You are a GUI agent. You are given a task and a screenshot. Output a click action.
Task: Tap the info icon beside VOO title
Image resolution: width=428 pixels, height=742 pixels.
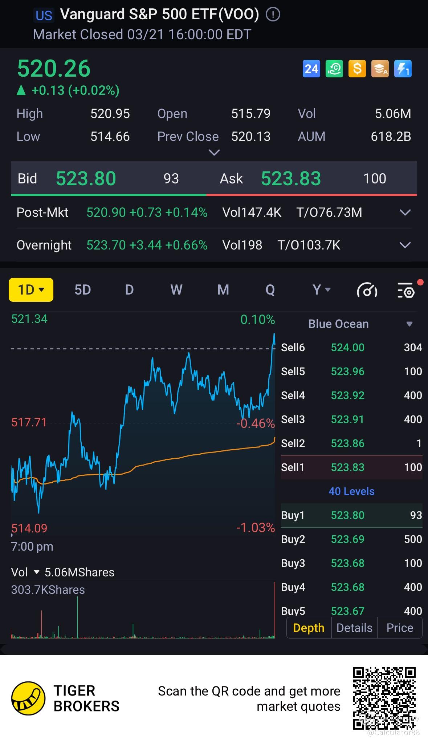click(273, 15)
